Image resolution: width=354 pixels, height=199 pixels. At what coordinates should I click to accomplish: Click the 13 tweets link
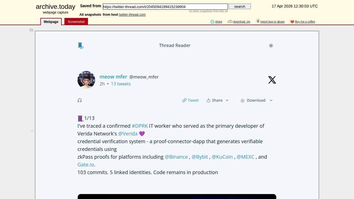click(x=121, y=84)
